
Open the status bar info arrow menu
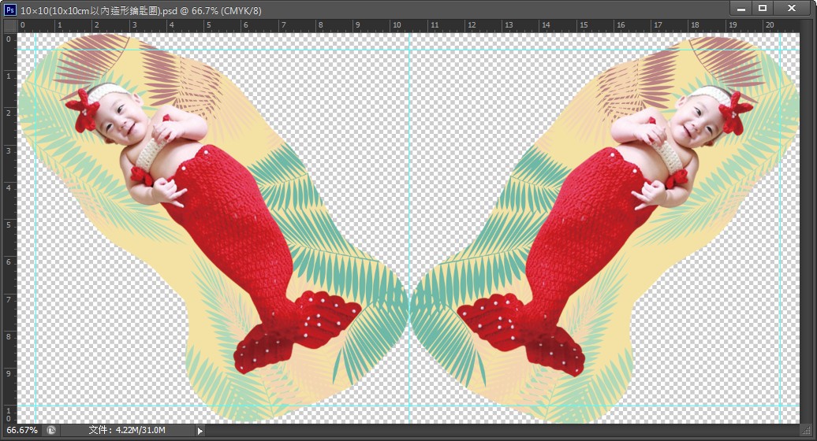[200, 431]
